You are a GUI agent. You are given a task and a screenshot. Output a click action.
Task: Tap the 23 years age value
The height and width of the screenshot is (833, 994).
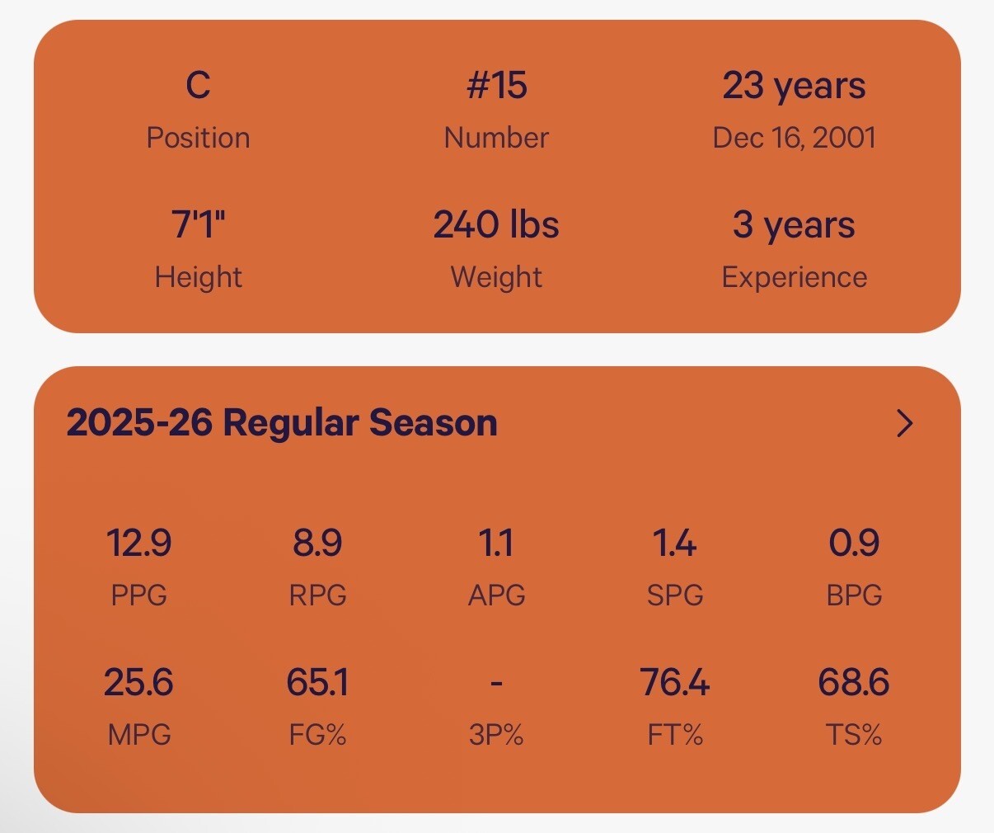point(794,86)
